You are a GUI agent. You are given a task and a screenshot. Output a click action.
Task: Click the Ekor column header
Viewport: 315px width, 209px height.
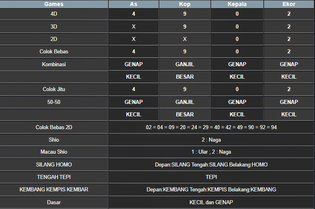click(289, 4)
